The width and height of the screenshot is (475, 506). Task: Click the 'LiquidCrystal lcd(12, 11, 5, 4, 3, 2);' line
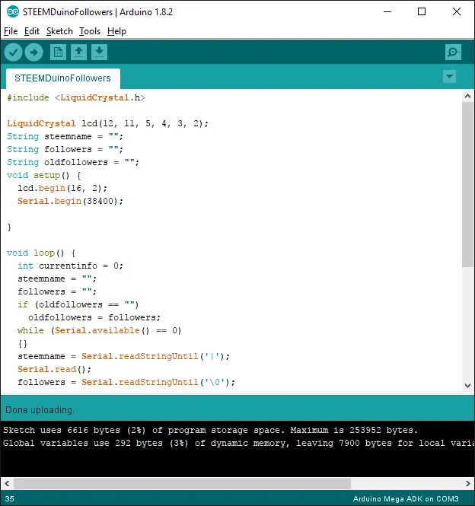pyautogui.click(x=108, y=123)
